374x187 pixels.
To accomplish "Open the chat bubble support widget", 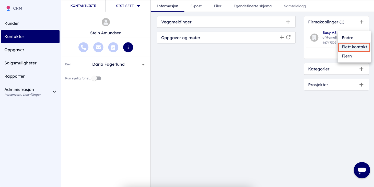I will [x=362, y=170].
